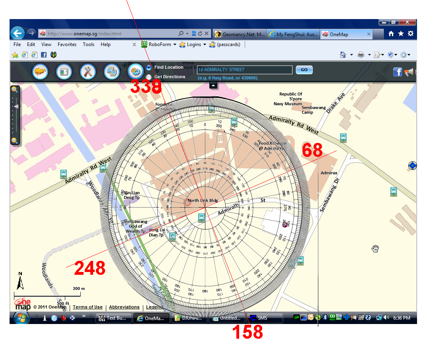Expand the RoboForm dropdown menu
The width and height of the screenshot is (425, 351).
point(174,44)
